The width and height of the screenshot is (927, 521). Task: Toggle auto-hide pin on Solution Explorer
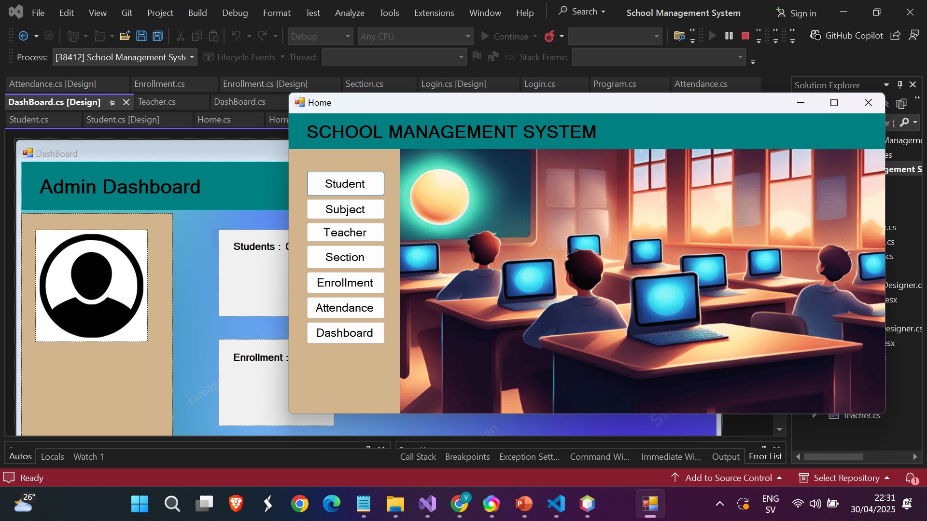[x=899, y=84]
